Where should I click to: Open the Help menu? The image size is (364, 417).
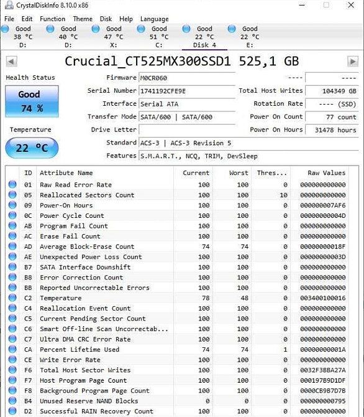[126, 19]
